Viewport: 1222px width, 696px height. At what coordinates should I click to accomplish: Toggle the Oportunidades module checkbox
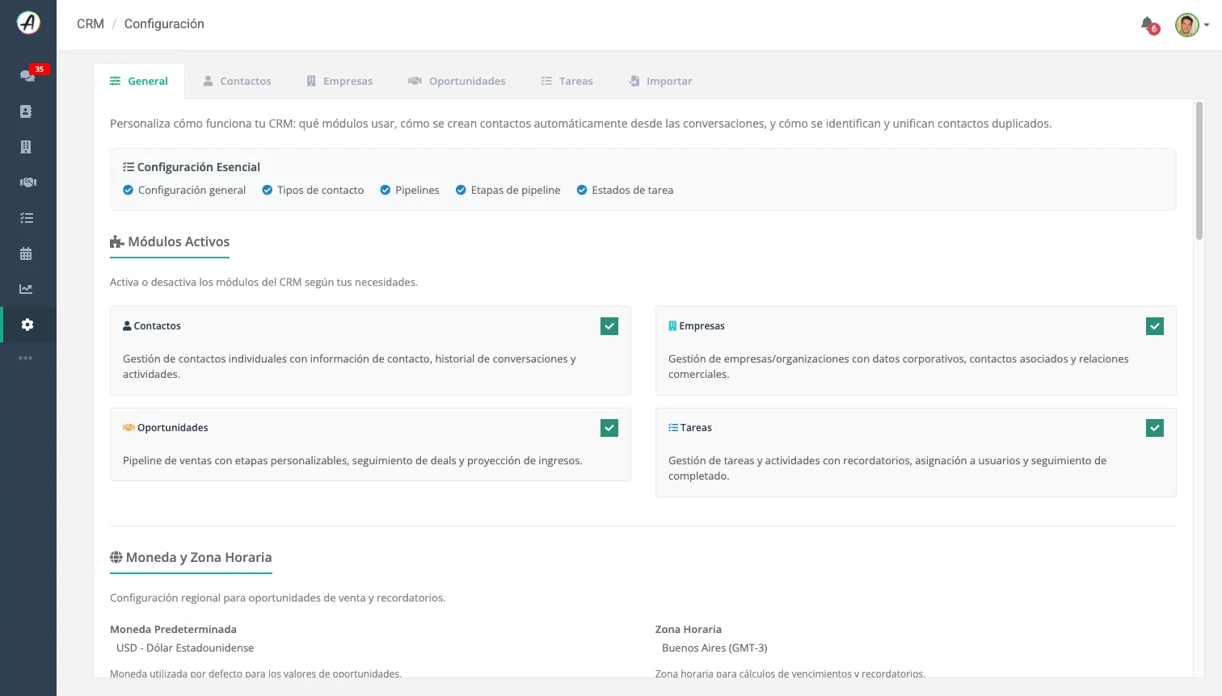tap(609, 428)
